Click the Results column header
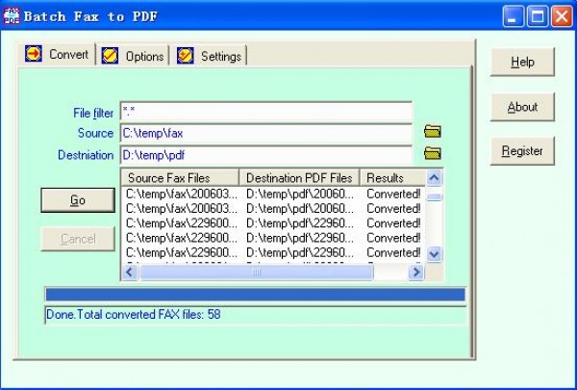This screenshot has height=390, width=577. pyautogui.click(x=392, y=178)
